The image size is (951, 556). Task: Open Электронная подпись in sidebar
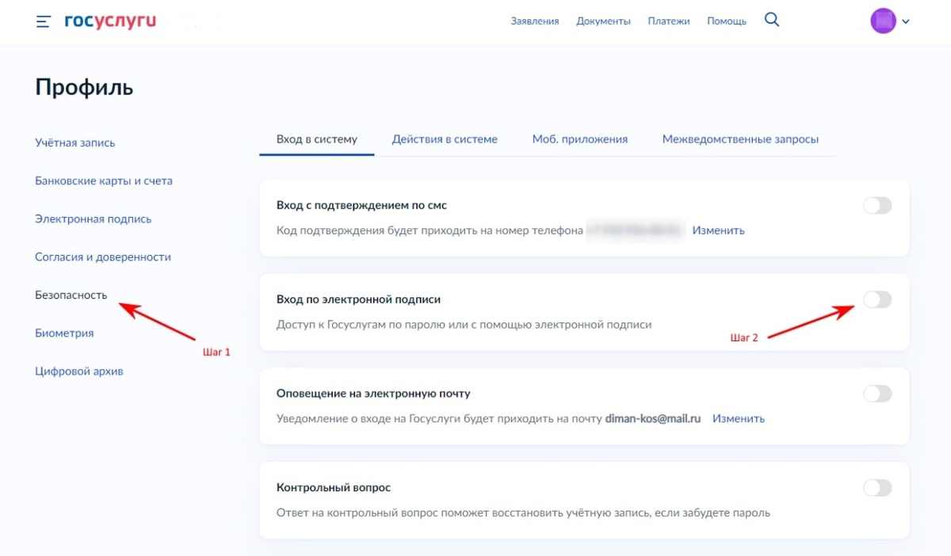[94, 219]
